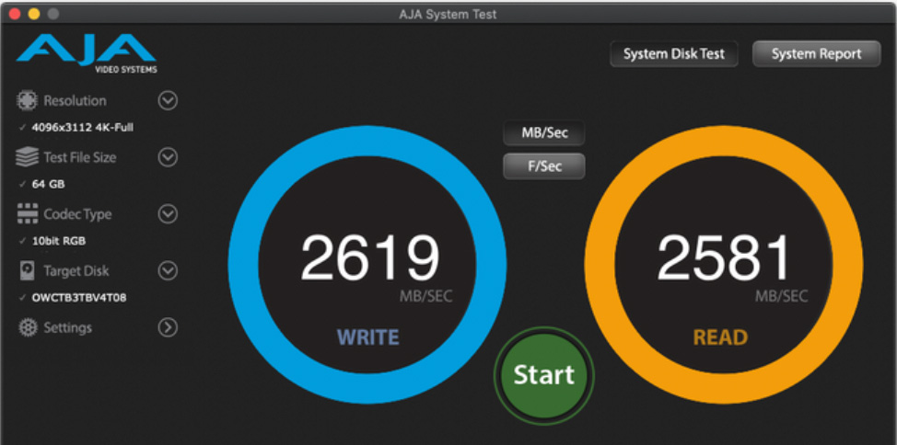Open the Test File Size dropdown chevron
Screen dimensions: 897x445
pos(168,157)
